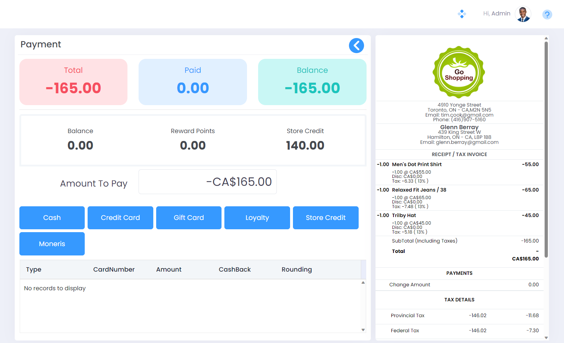Choose Moneris payment option
The height and width of the screenshot is (343, 564).
coord(52,244)
